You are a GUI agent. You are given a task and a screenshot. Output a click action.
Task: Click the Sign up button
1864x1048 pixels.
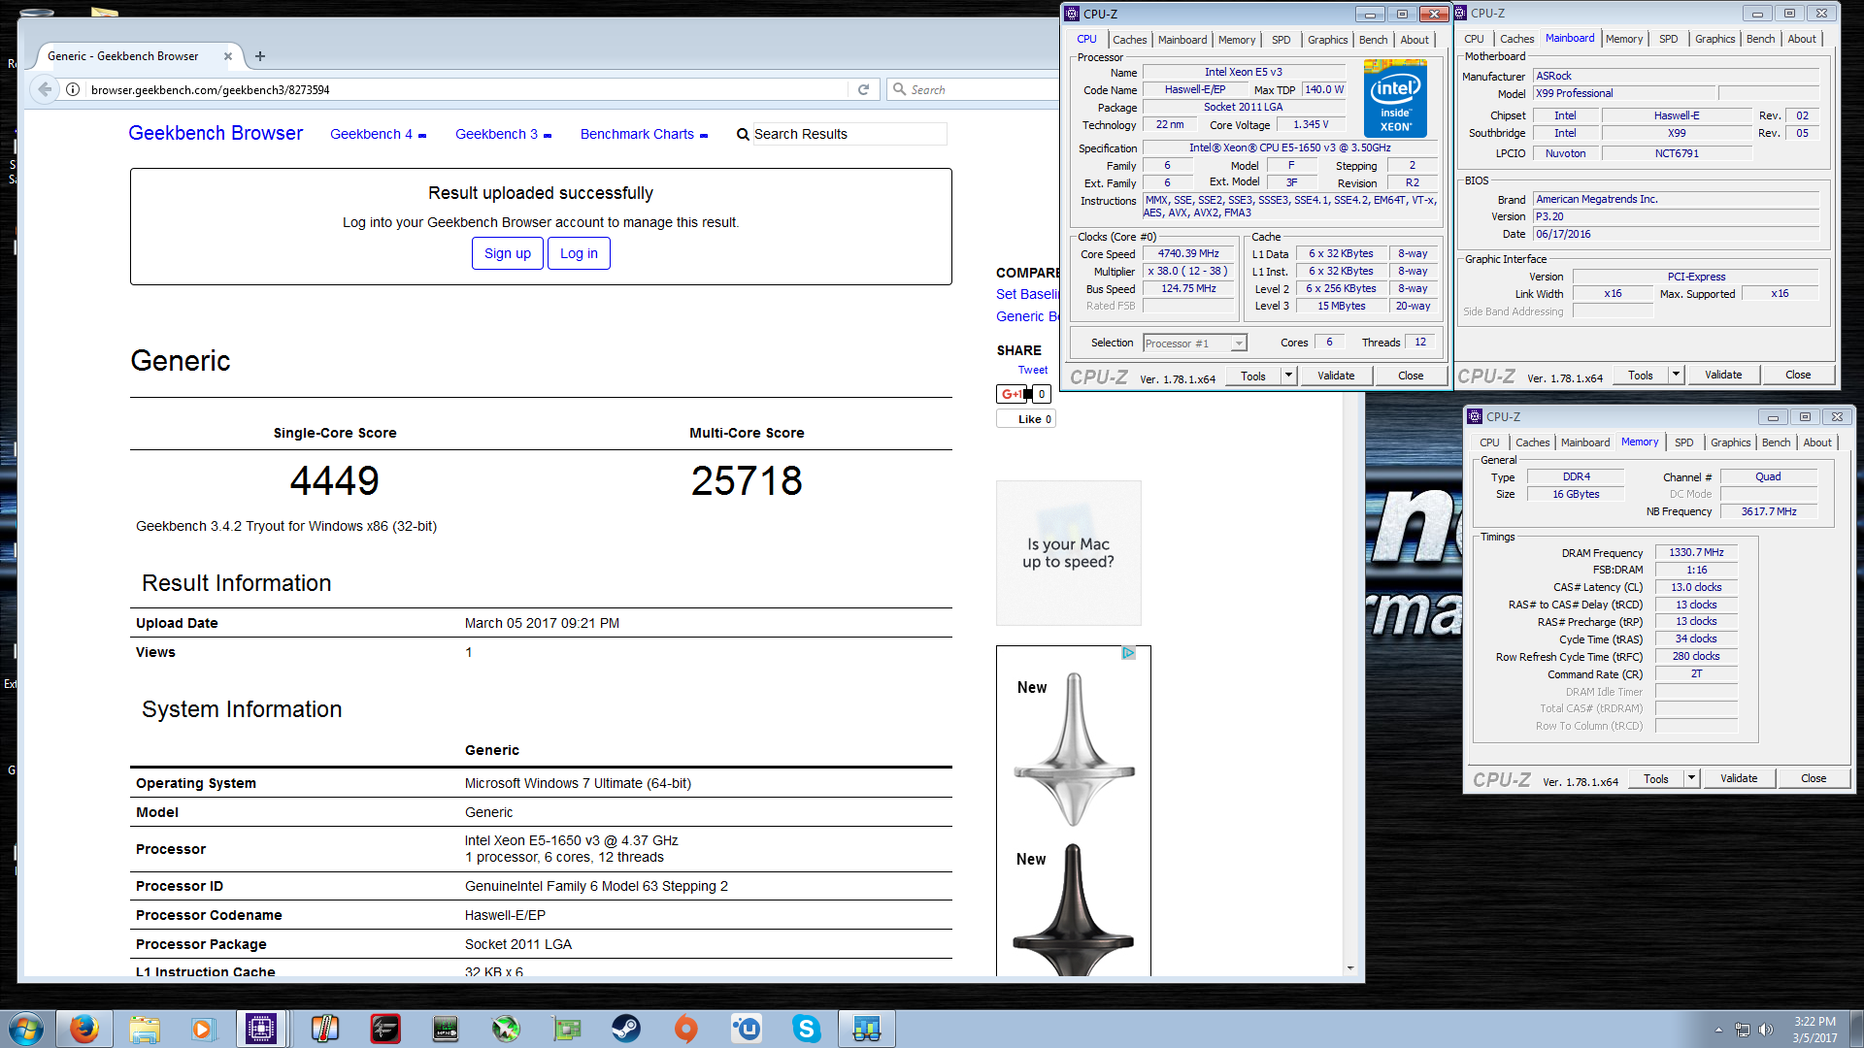(x=508, y=253)
